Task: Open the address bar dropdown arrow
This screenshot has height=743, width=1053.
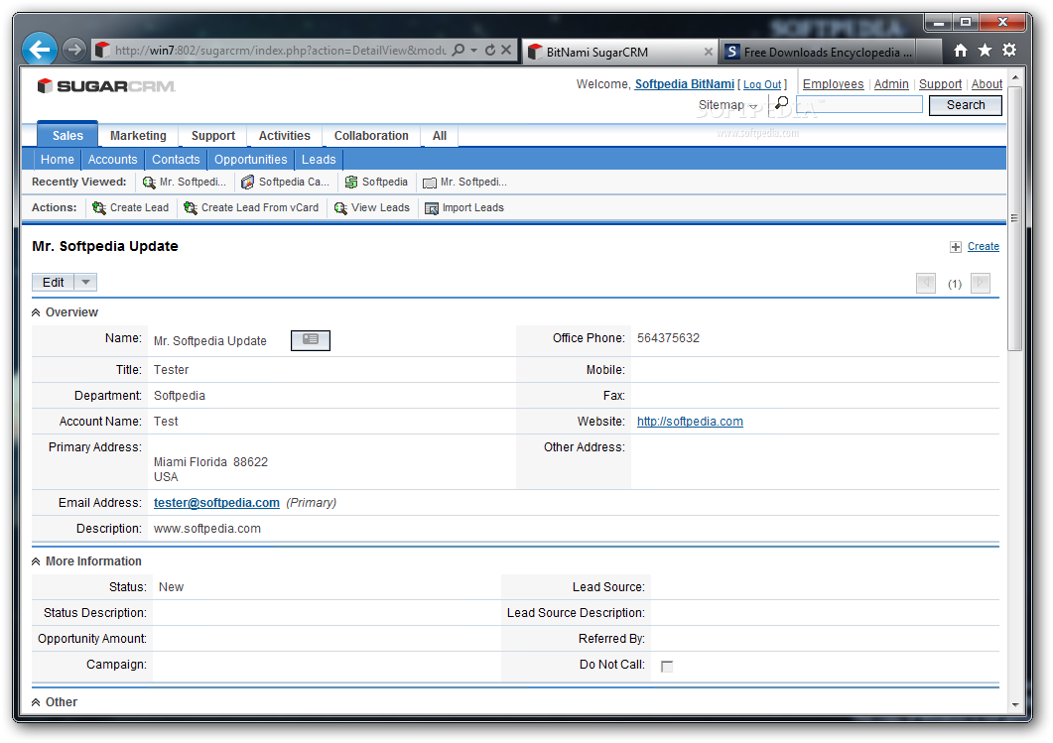Action: click(x=473, y=51)
